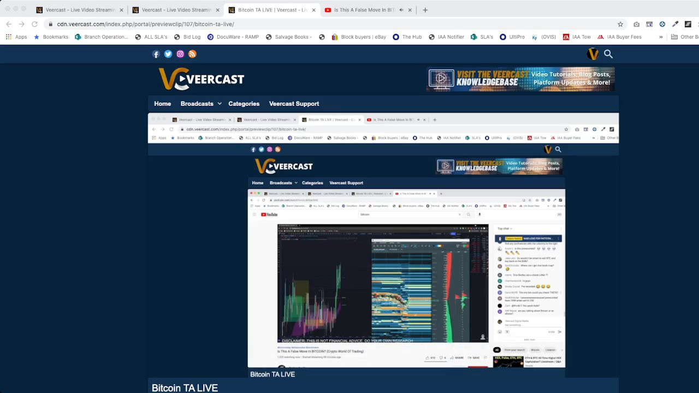699x393 pixels.
Task: Open the Bookmarks star folder in the bookmarks bar
Action: (x=51, y=37)
